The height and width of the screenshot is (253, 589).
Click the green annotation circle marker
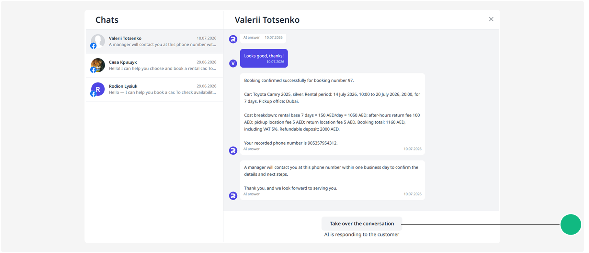[571, 225]
